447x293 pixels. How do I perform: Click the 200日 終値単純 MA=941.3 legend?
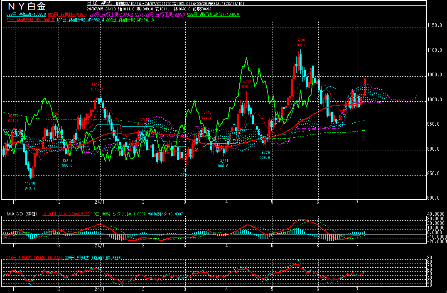[x=130, y=20]
